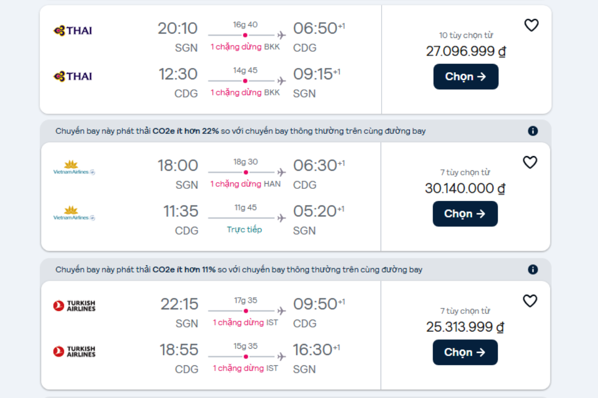Screen dimensions: 598x398
Task: Open CO2e 11% emission info icon
Action: [x=533, y=269]
